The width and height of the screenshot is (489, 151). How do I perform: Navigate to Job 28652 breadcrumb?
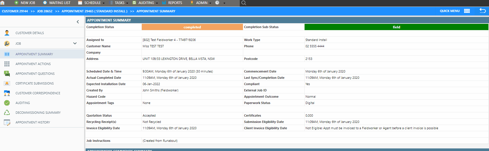point(45,11)
